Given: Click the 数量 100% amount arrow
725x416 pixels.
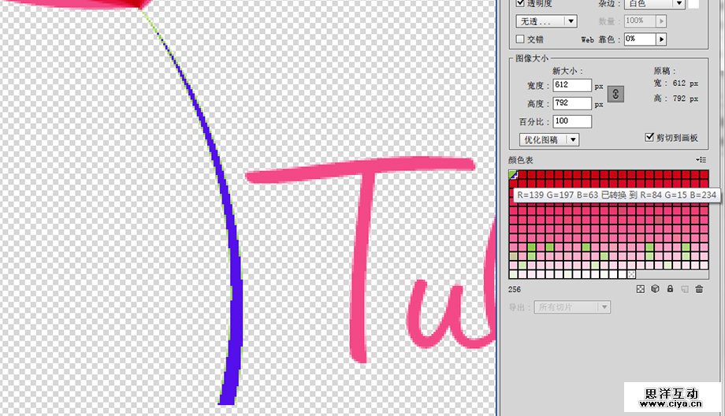Looking at the screenshot, I should tap(661, 20).
